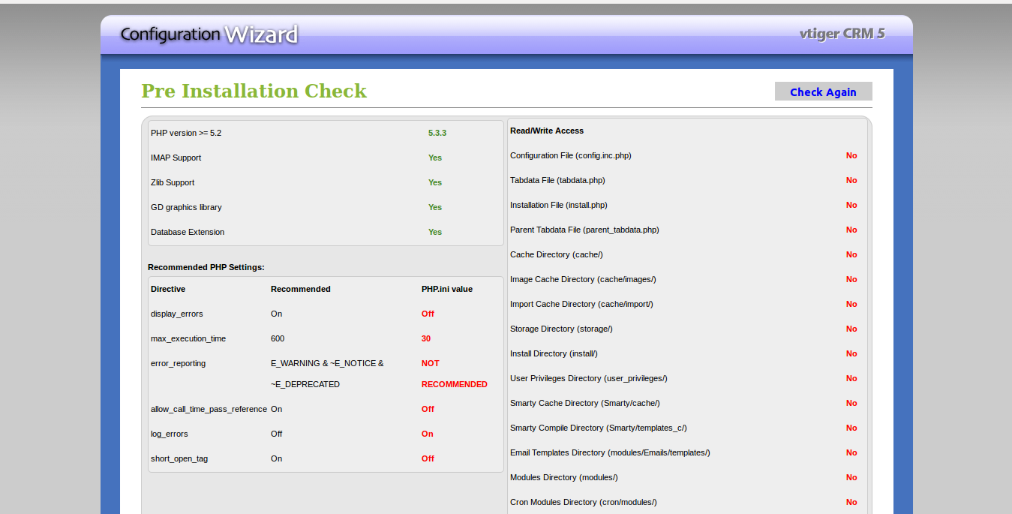Screen dimensions: 1012x514
Task: Click the Email Templates Directory row
Action: 687,452
